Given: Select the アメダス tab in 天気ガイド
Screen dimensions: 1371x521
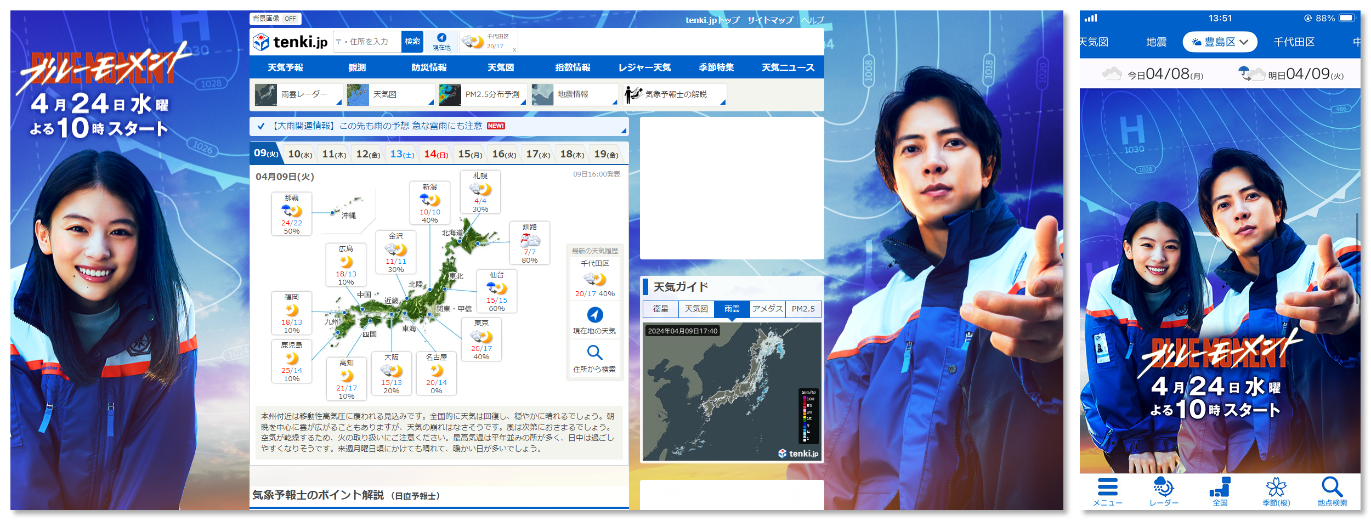Looking at the screenshot, I should [x=767, y=309].
